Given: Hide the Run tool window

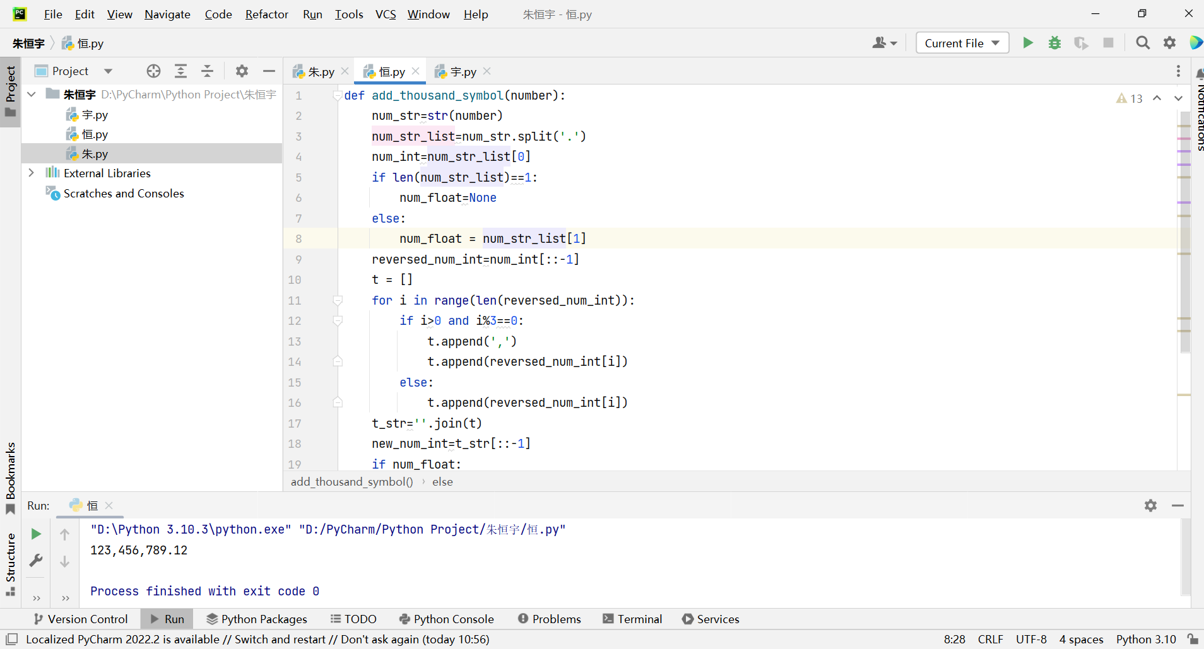Looking at the screenshot, I should tap(1177, 506).
